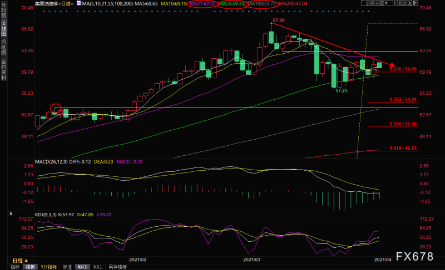Click the 另存模板 button
The image size is (445, 270).
pyautogui.click(x=117, y=267)
